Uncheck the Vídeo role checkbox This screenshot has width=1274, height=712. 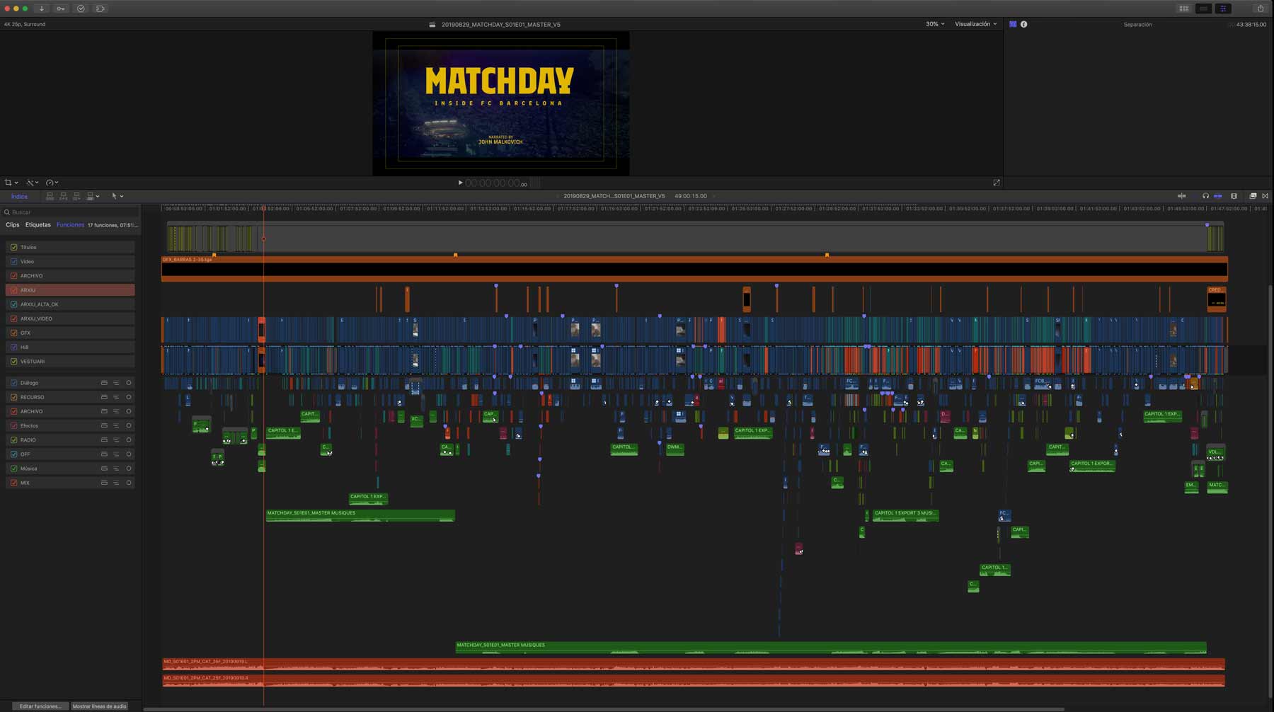(x=13, y=261)
